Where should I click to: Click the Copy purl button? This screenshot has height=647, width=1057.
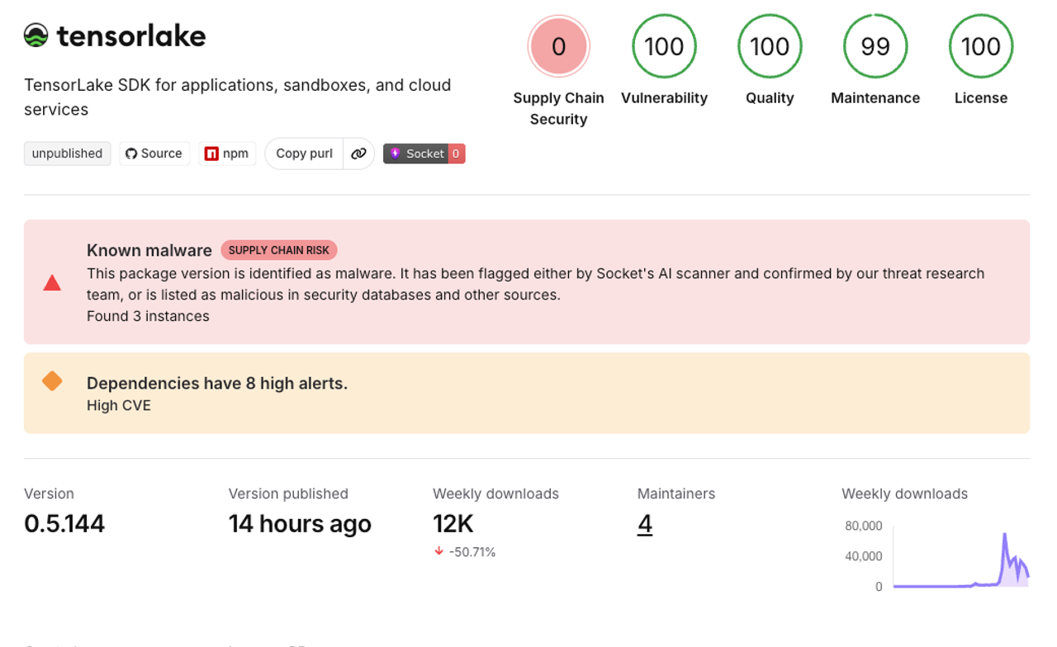[304, 153]
